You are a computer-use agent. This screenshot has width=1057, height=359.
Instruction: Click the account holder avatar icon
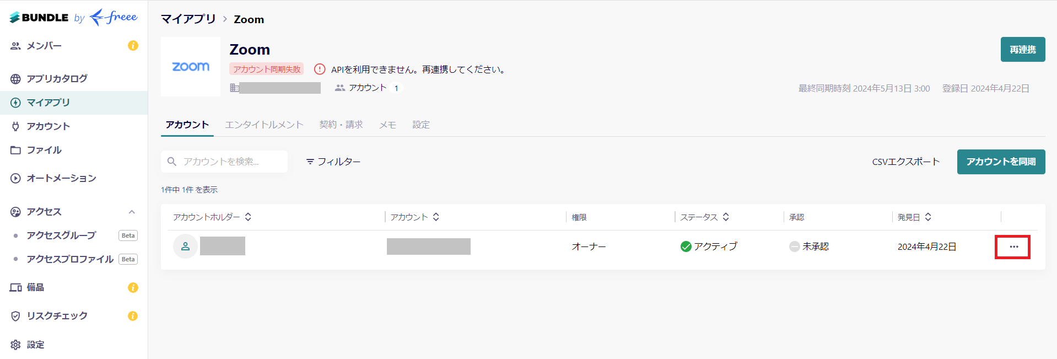pos(185,246)
